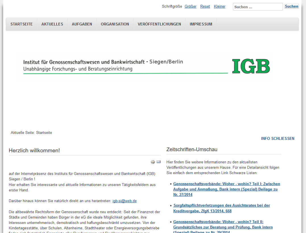Click the print icon in the article
The image size is (306, 233).
(153, 162)
